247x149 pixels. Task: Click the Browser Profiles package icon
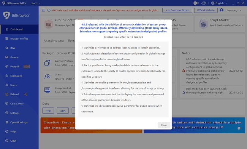(x=47, y=63)
